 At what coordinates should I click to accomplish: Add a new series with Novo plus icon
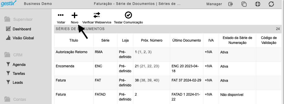point(75,15)
